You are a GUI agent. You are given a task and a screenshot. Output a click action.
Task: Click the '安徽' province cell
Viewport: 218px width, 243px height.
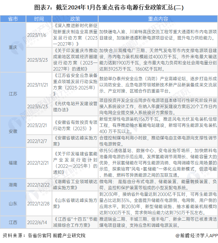[13, 131]
